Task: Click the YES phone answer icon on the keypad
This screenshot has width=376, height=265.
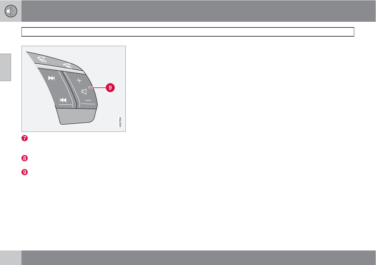Action: click(42, 59)
